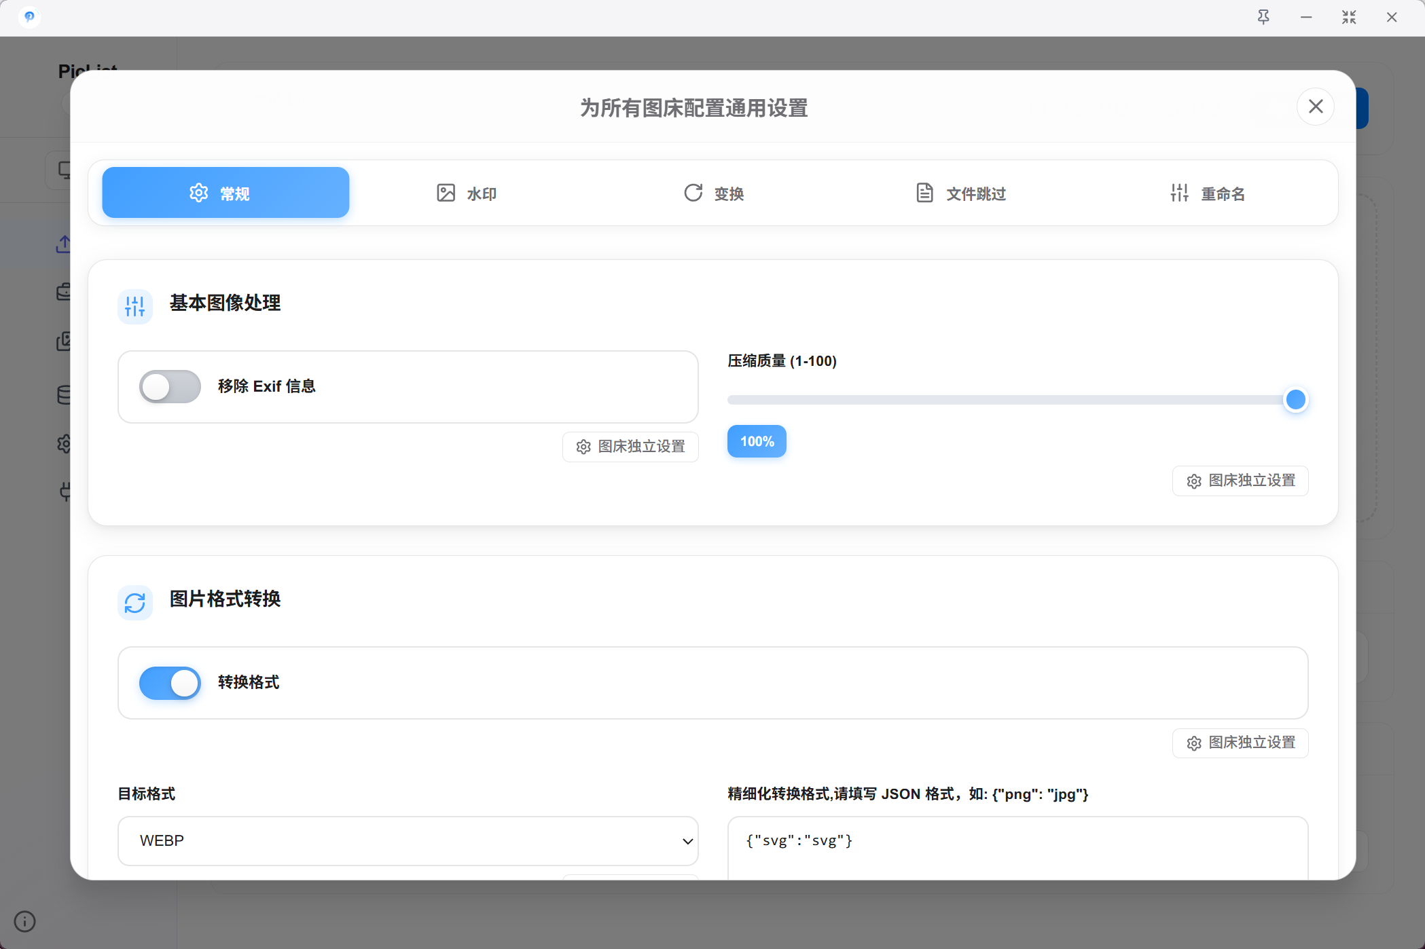Viewport: 1425px width, 949px height.
Task: Open the 重命名 rename tab
Action: (x=1207, y=193)
